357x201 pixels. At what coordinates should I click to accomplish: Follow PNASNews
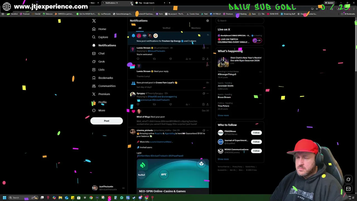point(256,133)
